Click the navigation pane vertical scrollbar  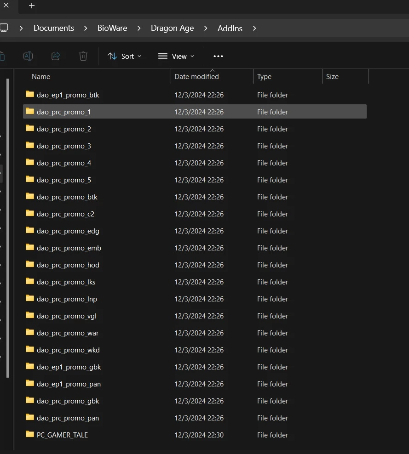[8, 228]
